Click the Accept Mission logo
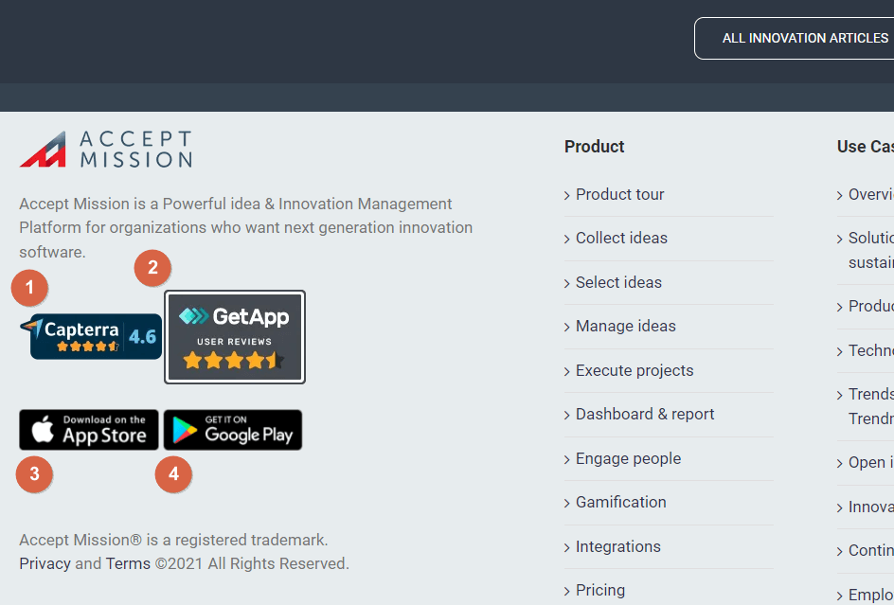The width and height of the screenshot is (894, 605). click(105, 150)
